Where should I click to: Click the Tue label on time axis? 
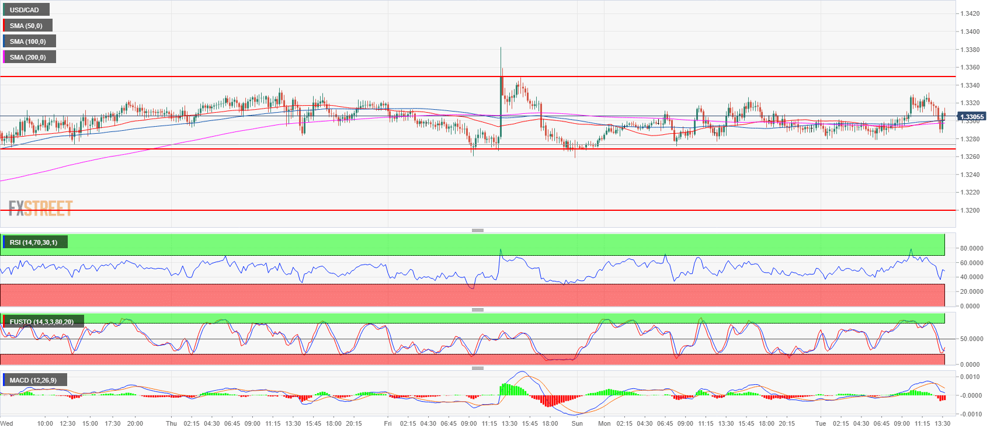[821, 423]
